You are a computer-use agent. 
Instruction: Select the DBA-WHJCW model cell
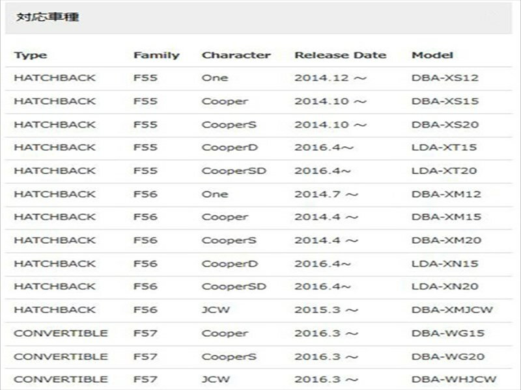pyautogui.click(x=454, y=379)
